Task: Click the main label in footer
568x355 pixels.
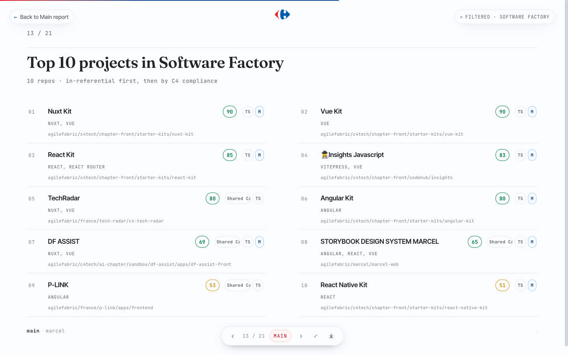Action: pos(33,331)
